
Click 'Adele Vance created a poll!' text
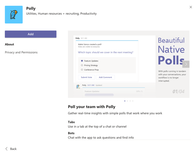pyautogui.click(x=90, y=44)
